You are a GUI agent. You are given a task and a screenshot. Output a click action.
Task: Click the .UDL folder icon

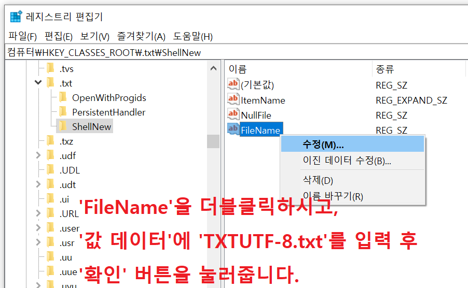(51, 170)
